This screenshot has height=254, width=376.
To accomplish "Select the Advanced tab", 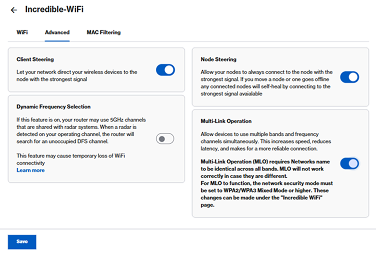I will (57, 33).
